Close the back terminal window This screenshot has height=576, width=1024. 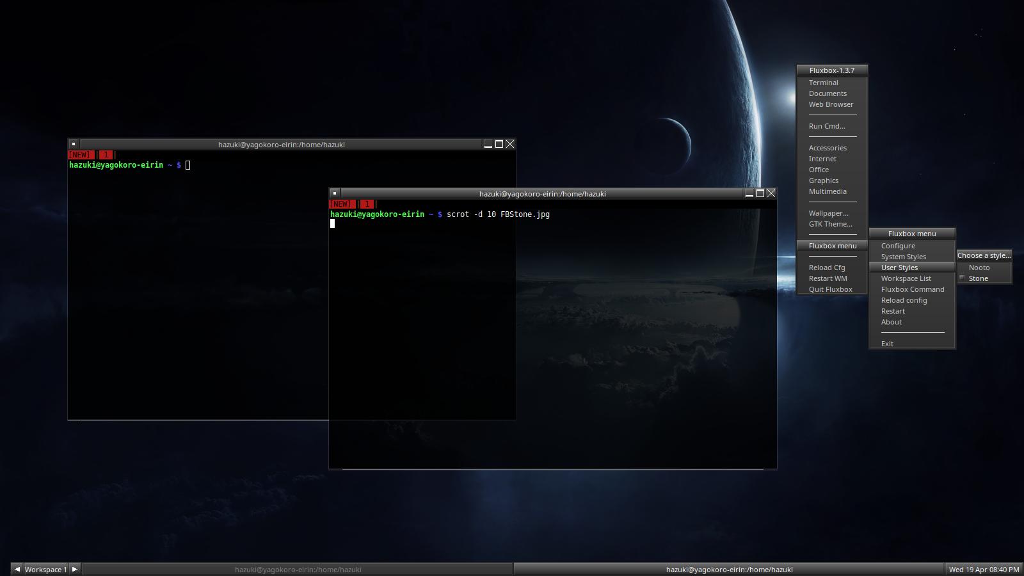click(510, 144)
